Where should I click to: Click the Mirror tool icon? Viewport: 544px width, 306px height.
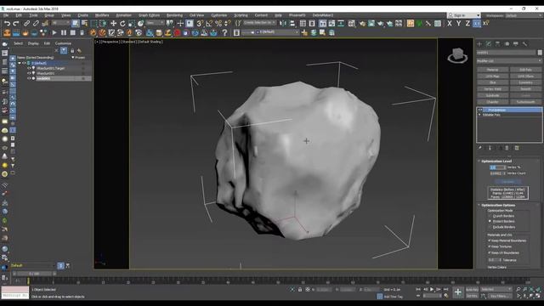point(283,23)
